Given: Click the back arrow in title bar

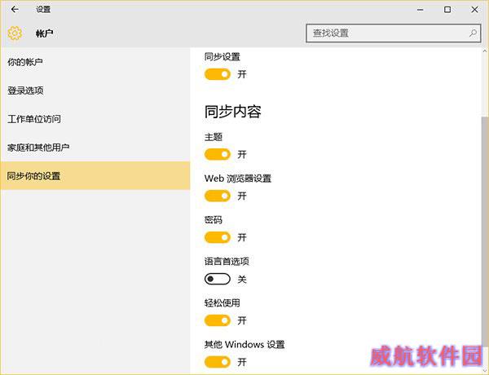Looking at the screenshot, I should (x=15, y=9).
